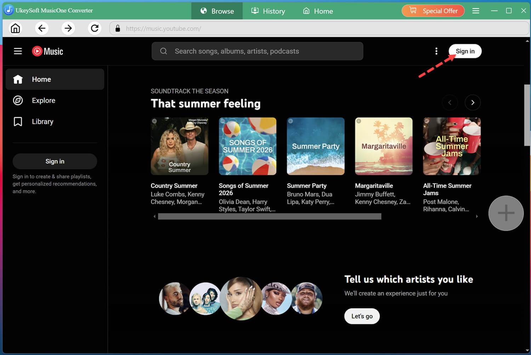Open the Browse tab
The image size is (531, 355).
(217, 11)
